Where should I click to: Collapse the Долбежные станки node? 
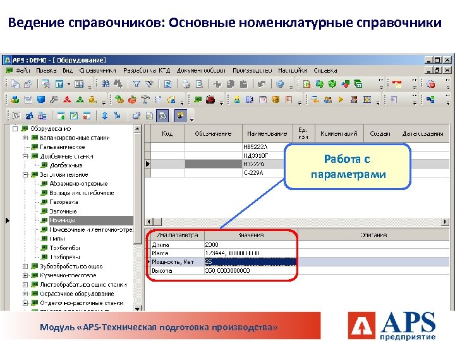pos(25,156)
